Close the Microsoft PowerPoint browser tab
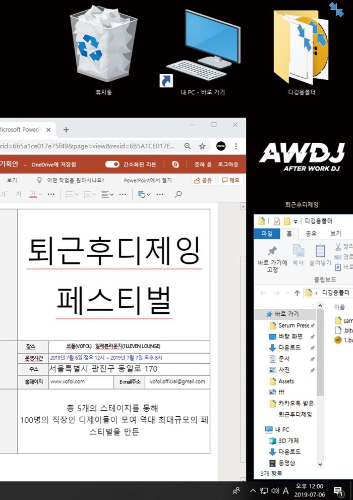The width and height of the screenshot is (353, 500). [48, 130]
